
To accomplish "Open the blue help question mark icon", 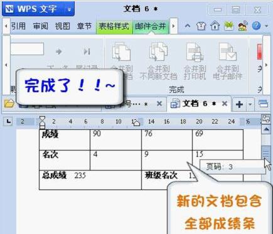I will click(x=256, y=26).
